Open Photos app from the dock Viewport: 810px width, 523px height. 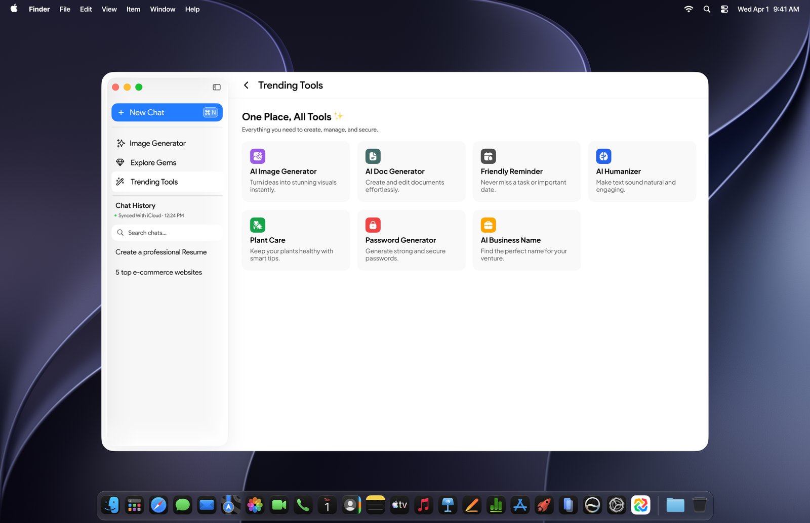255,505
